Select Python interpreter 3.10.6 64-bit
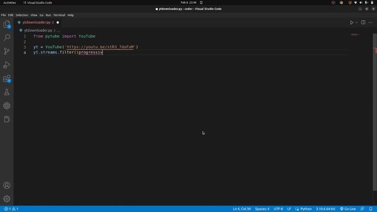Screen dimensions: 377x212 [325, 209]
